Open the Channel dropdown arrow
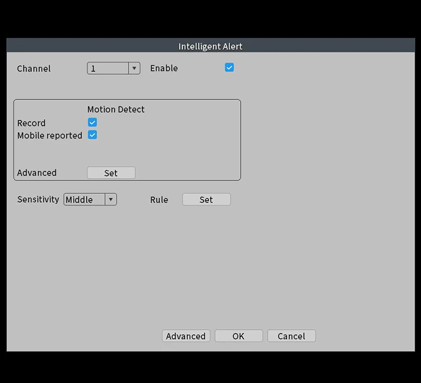This screenshot has height=383, width=421. (x=134, y=68)
